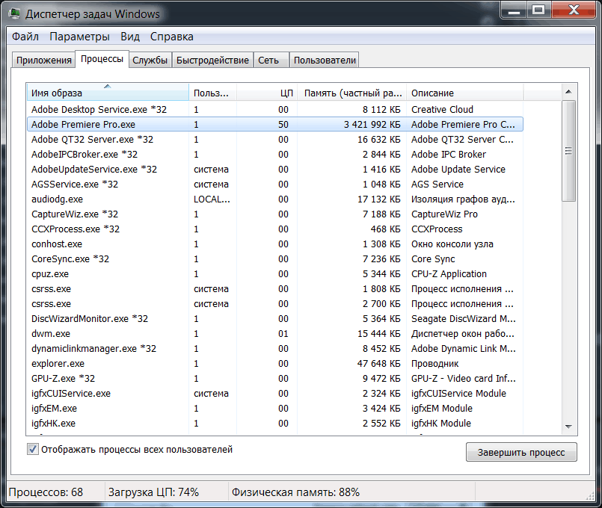
Task: Switch to the Службы tab
Action: [150, 61]
